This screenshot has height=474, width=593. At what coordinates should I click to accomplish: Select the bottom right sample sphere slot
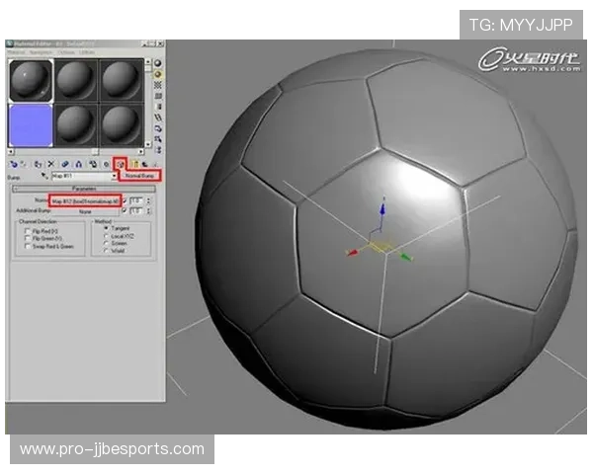tap(121, 125)
